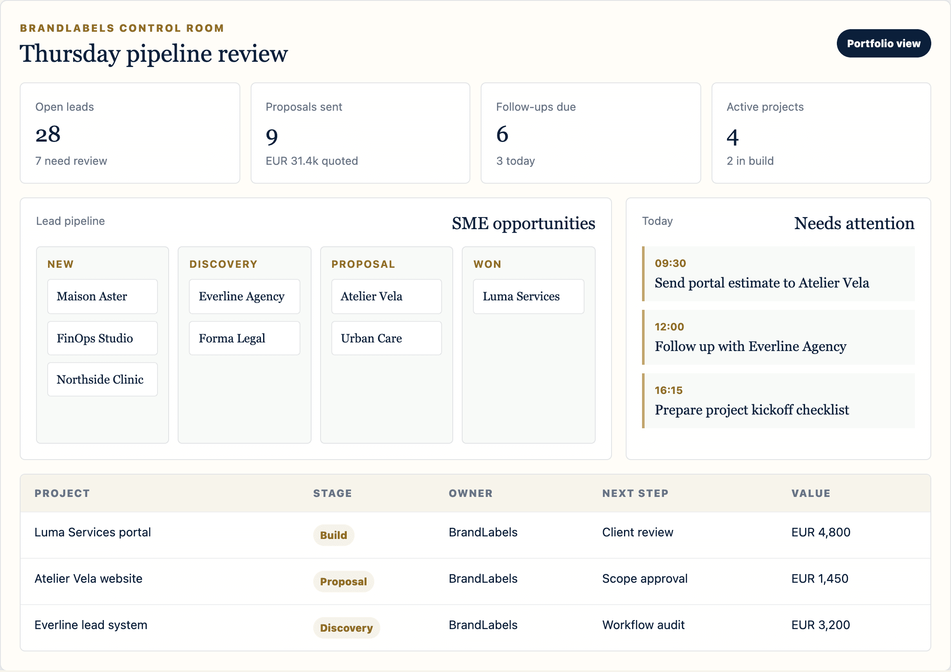Select the FinOps Studio lead card
This screenshot has height=672, width=951.
(x=103, y=338)
